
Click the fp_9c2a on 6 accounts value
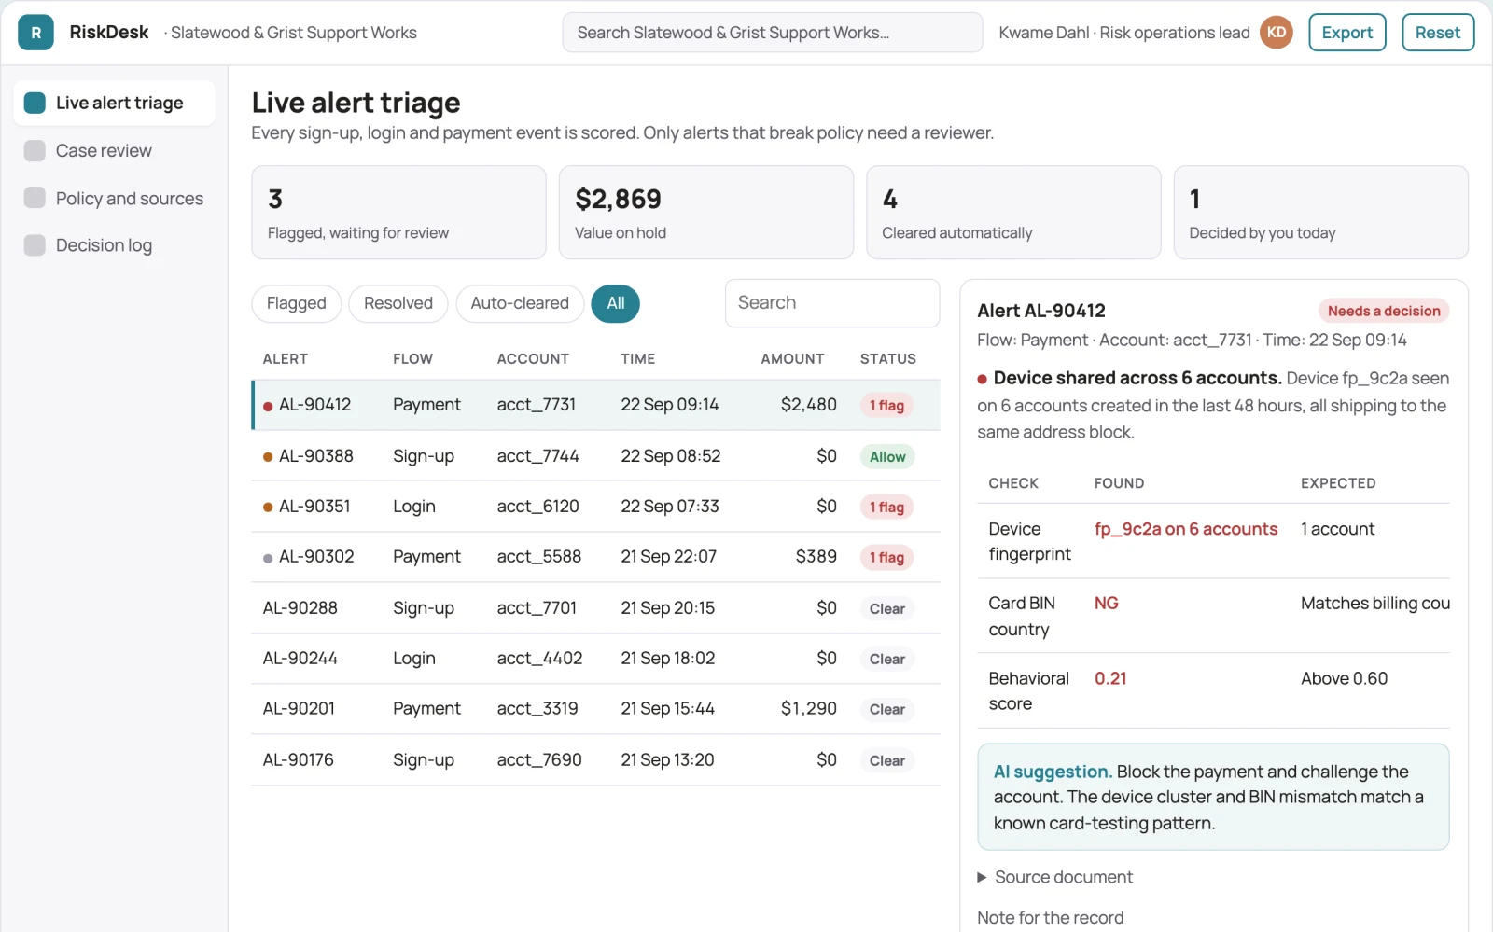coord(1186,529)
